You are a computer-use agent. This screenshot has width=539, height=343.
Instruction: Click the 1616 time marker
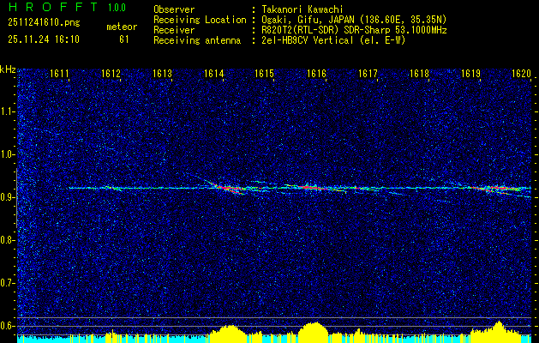[316, 74]
